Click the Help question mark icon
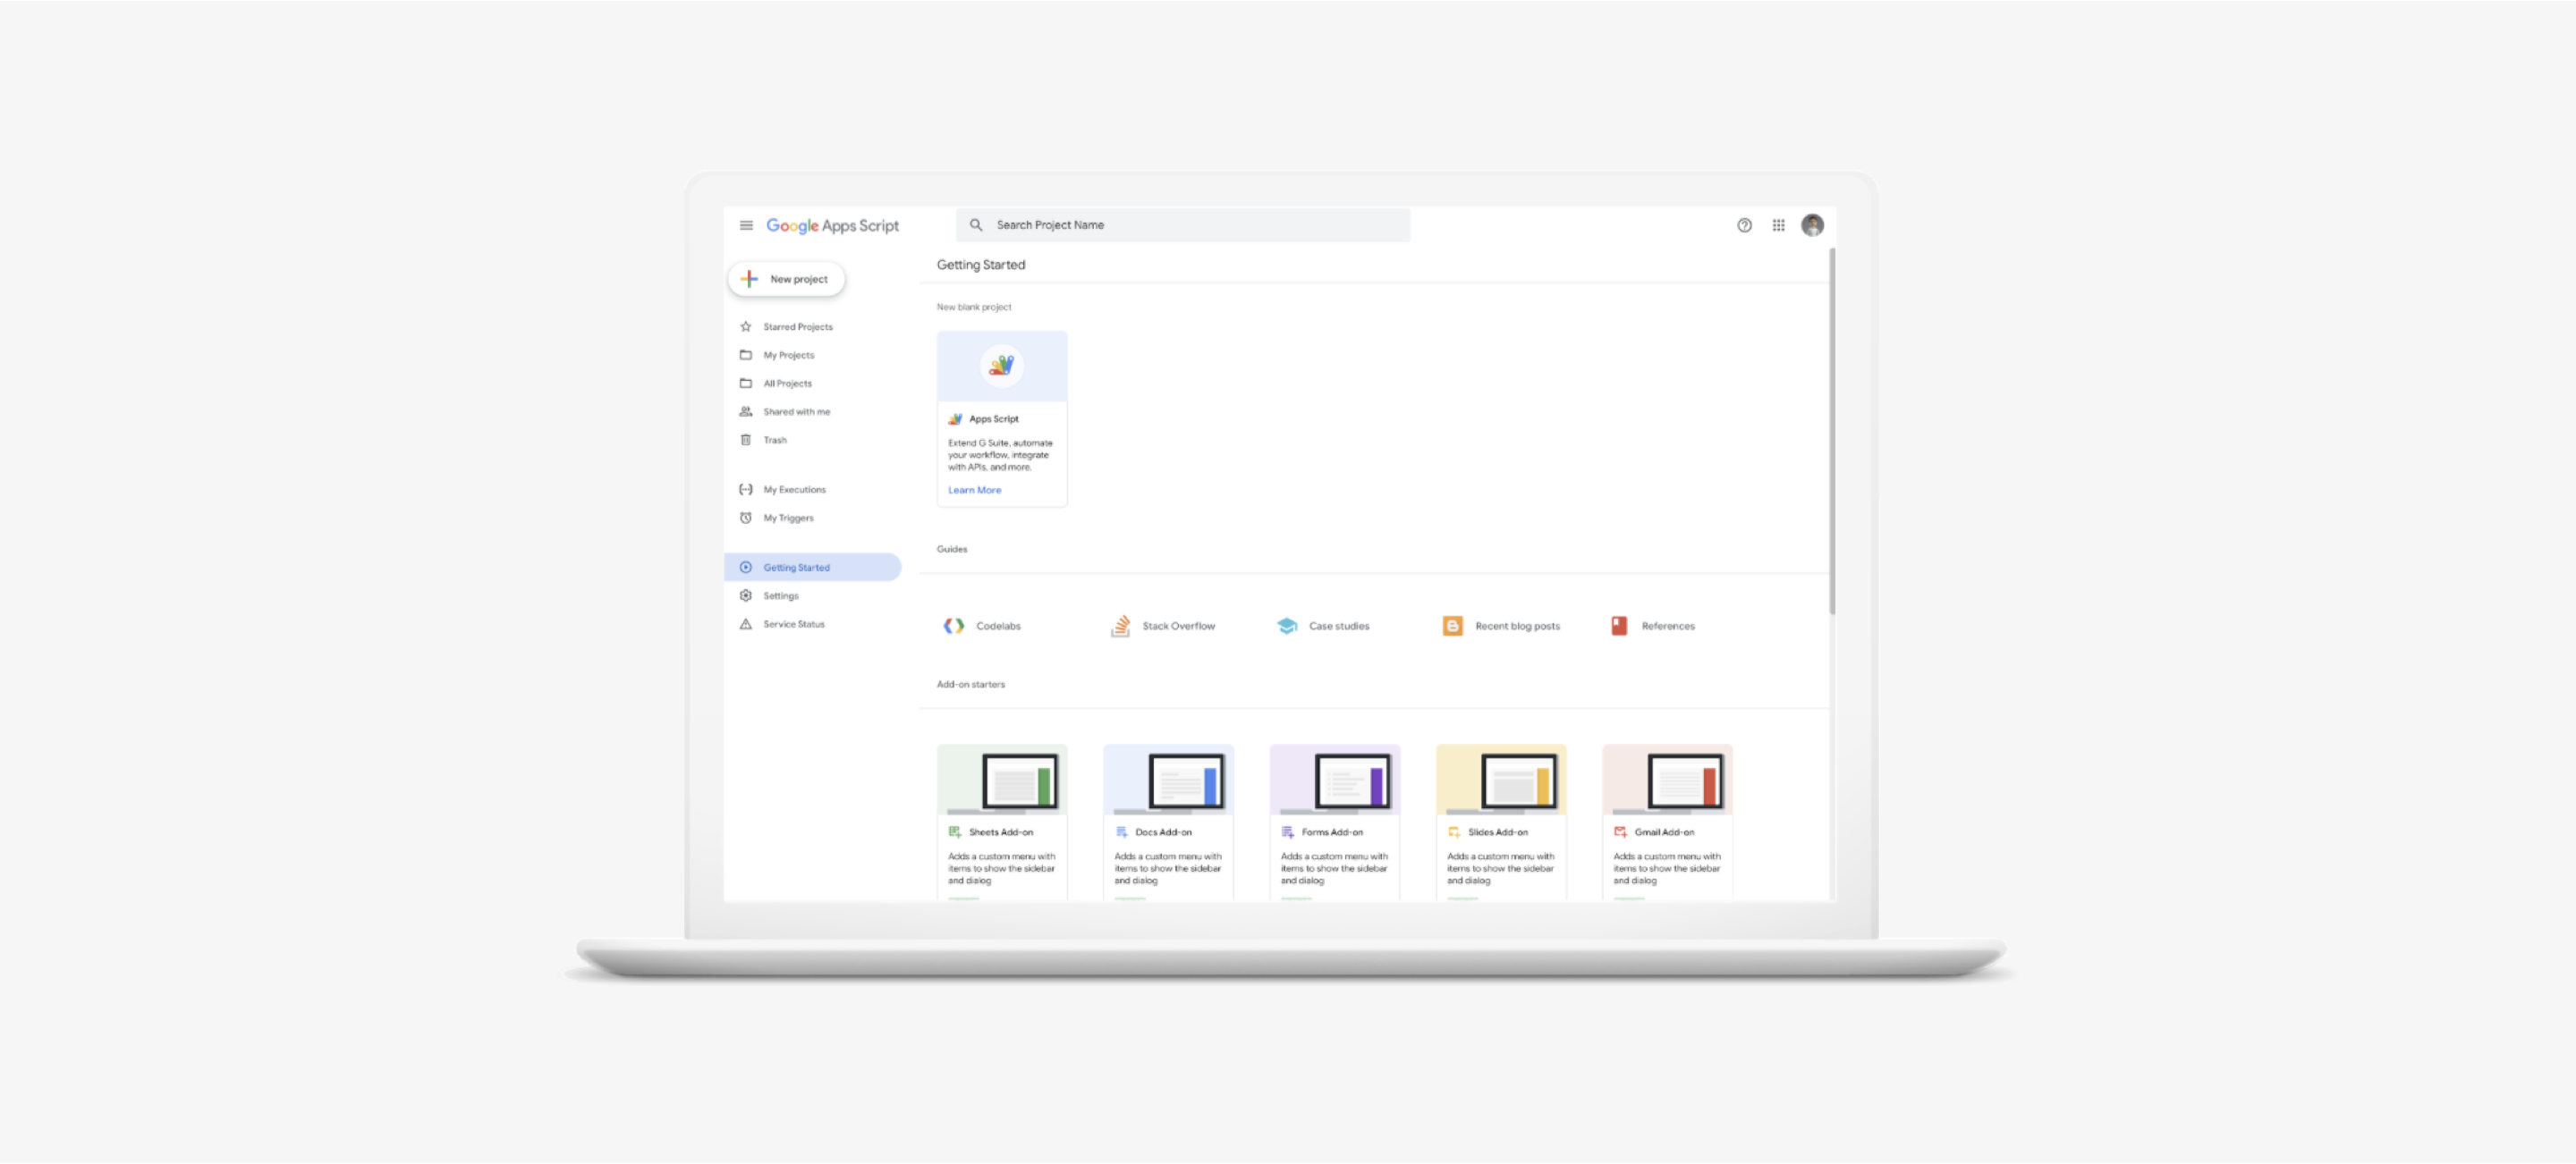Viewport: 2576px width, 1164px height. point(1744,226)
